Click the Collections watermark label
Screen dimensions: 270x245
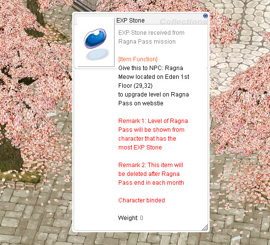pyautogui.click(x=183, y=22)
